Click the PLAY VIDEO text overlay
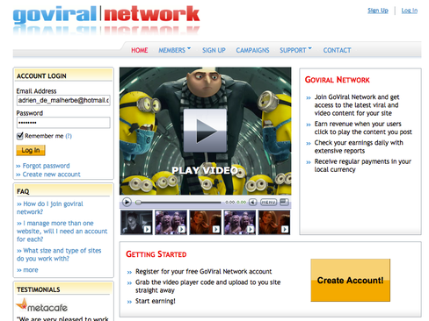The height and width of the screenshot is (321, 429). click(x=205, y=170)
